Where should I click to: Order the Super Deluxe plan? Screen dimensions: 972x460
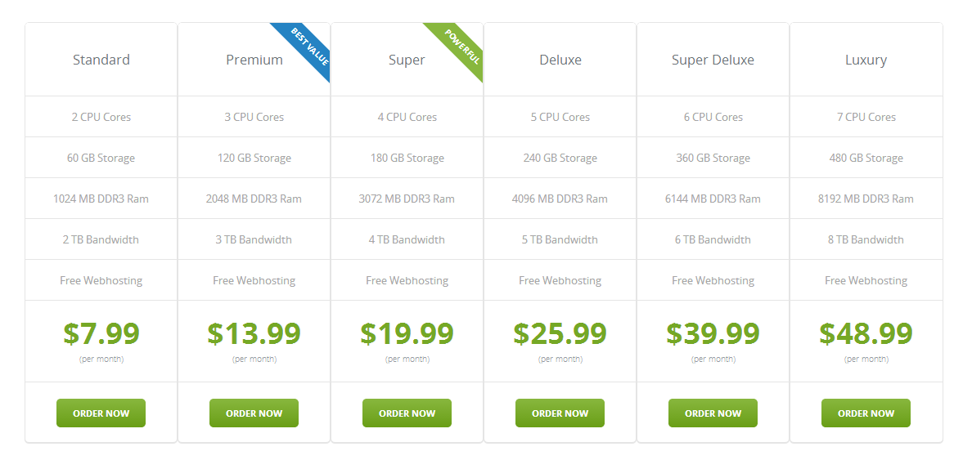[x=713, y=413]
